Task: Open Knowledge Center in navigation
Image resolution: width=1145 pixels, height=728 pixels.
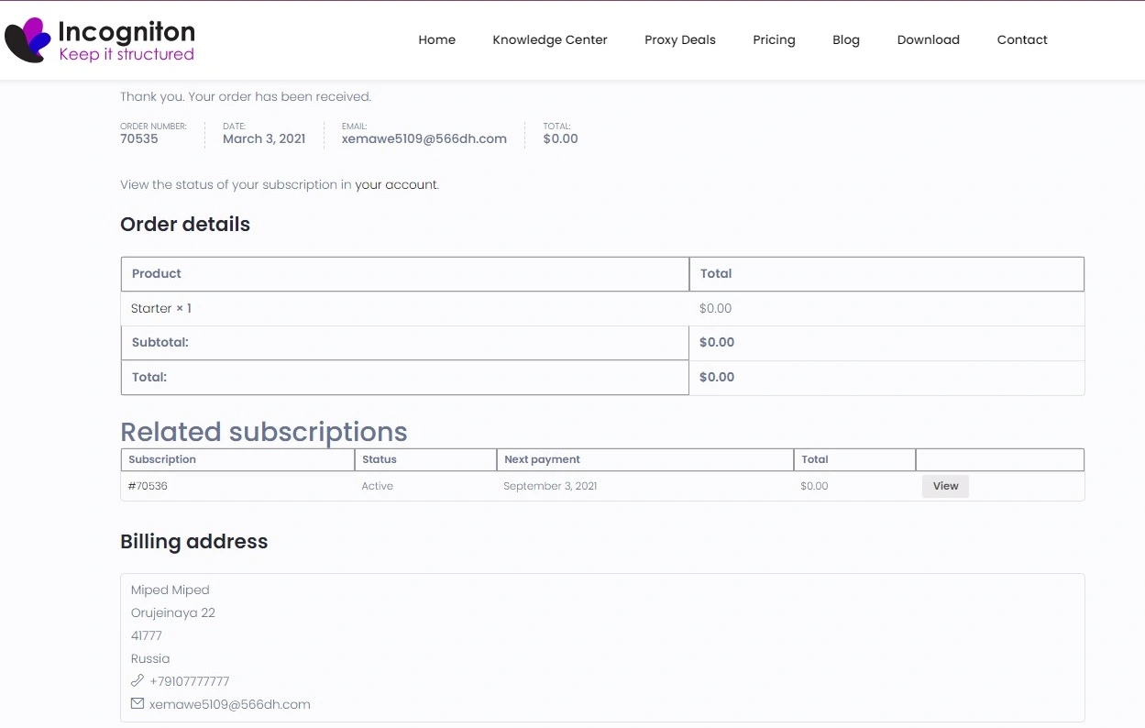Action: (x=550, y=39)
